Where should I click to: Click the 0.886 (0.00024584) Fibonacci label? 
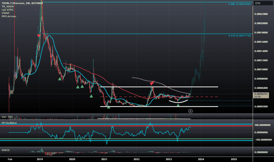pyautogui.click(x=240, y=4)
